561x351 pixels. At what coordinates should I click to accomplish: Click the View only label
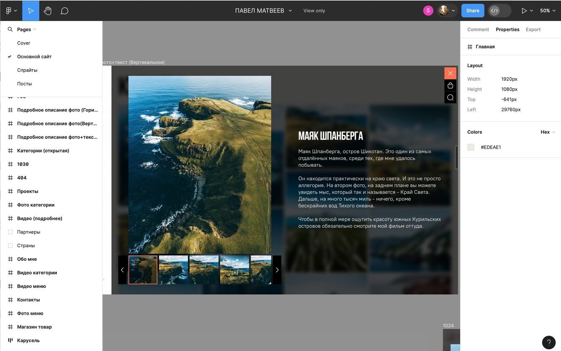[x=314, y=10]
